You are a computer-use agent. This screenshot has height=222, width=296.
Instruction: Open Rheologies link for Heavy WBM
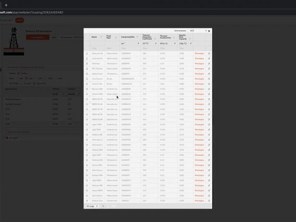point(200,191)
